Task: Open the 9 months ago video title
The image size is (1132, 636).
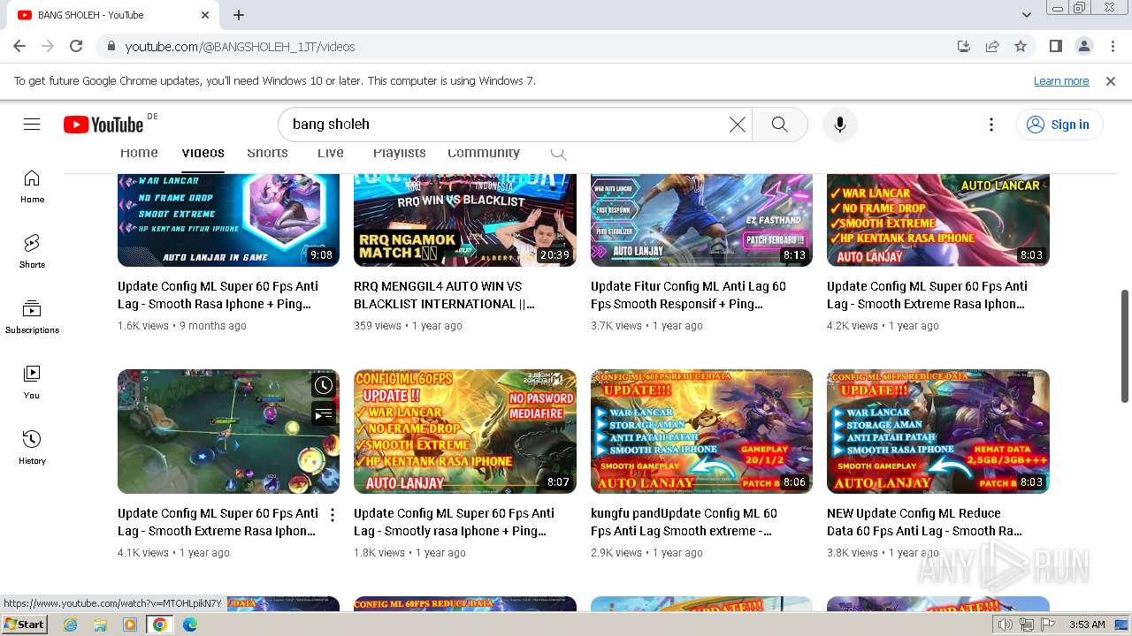Action: pos(218,295)
